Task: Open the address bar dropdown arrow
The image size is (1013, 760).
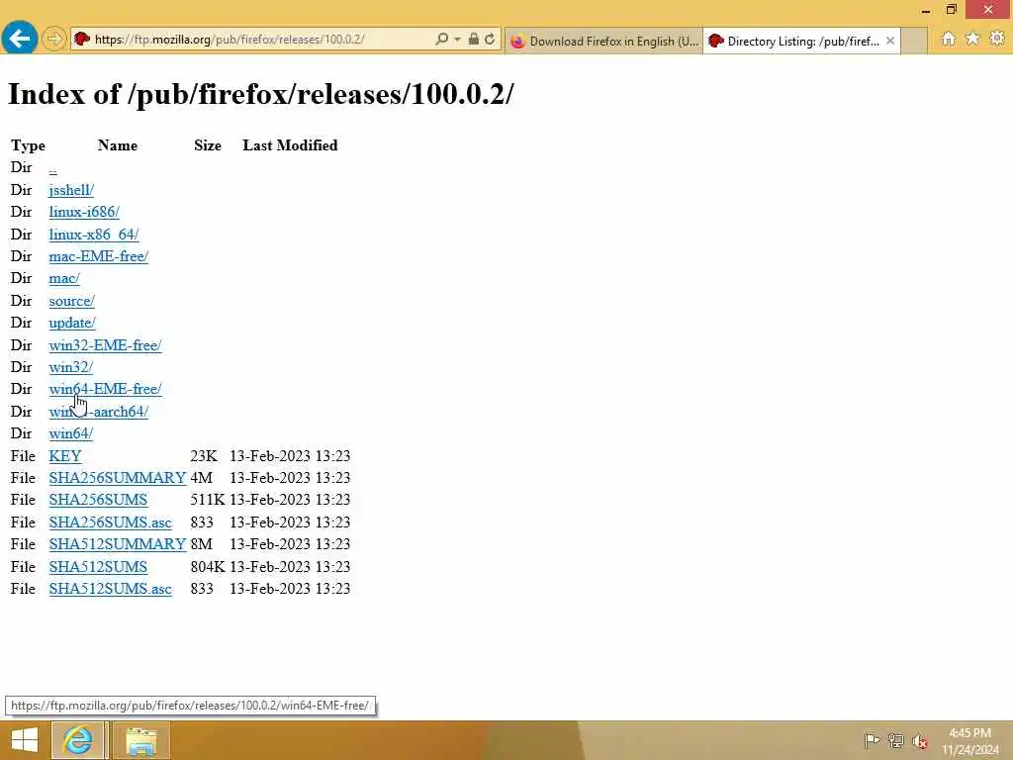Action: pos(457,40)
